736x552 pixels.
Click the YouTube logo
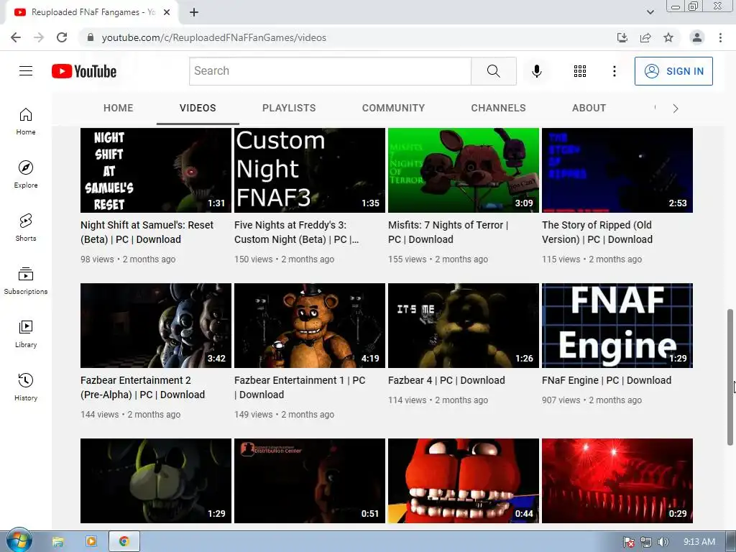click(84, 71)
